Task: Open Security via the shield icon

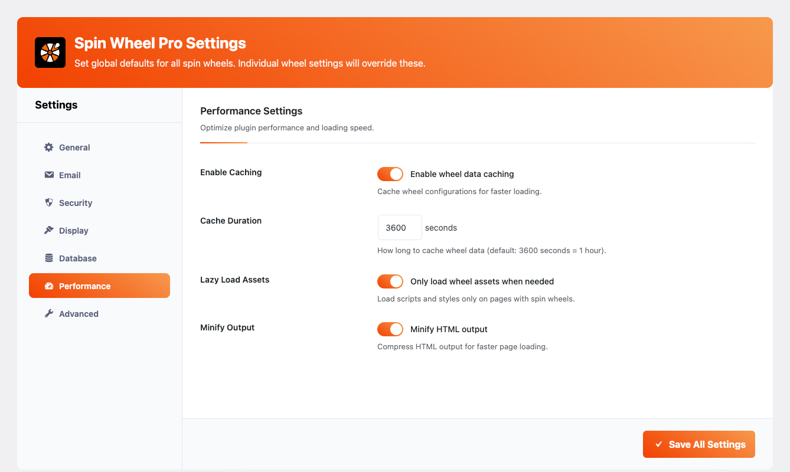Action: pyautogui.click(x=48, y=202)
